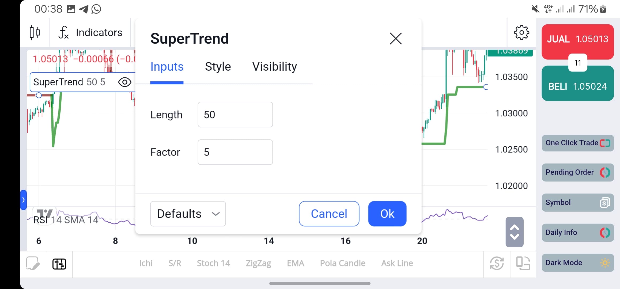This screenshot has height=289, width=620.
Task: Click the up-down chevron scroll control
Action: tap(514, 232)
